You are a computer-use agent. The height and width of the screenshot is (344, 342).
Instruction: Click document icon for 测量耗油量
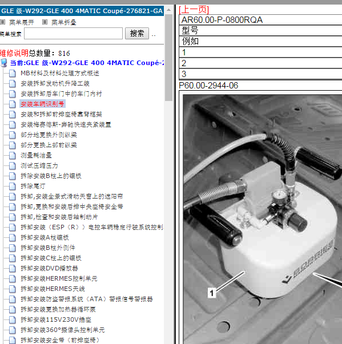click(13, 155)
